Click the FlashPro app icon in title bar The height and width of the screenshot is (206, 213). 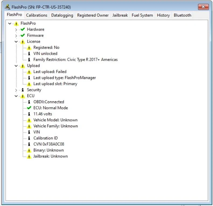(x=8, y=7)
